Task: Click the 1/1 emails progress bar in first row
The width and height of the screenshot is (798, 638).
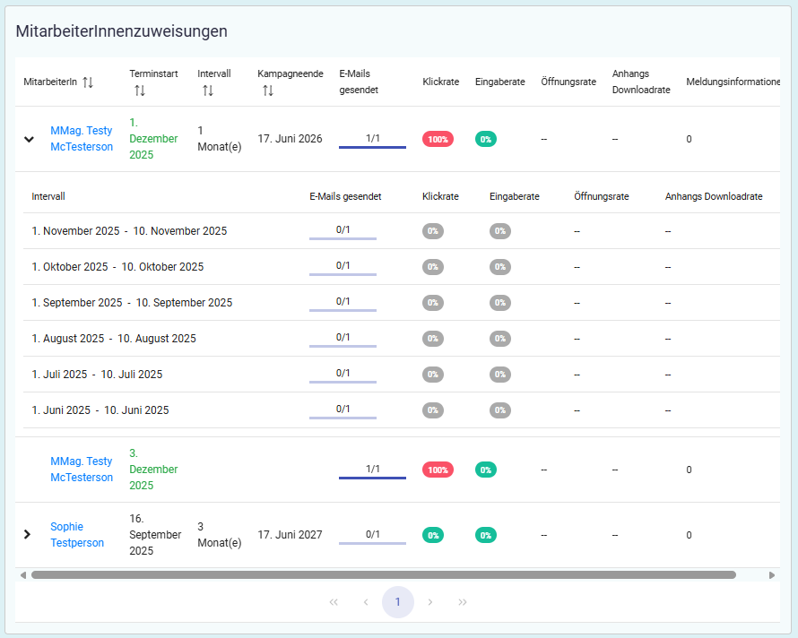Action: point(372,146)
